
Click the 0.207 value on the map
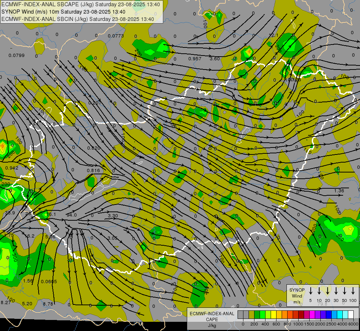tap(95, 103)
